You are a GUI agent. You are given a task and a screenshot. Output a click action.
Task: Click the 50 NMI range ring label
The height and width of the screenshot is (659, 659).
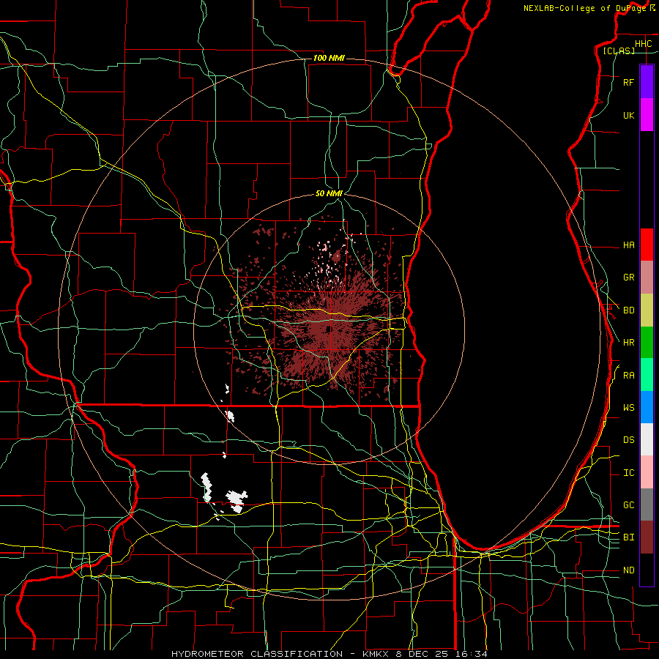329,193
